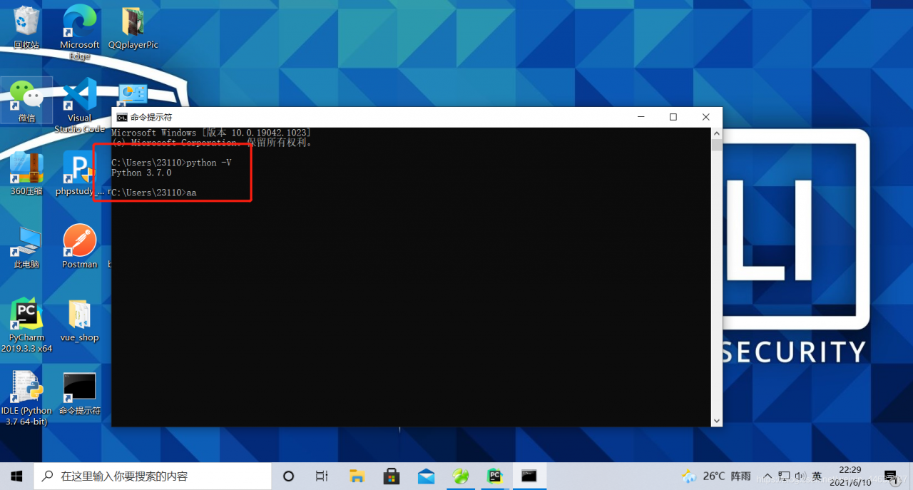Open the green browser icon on taskbar
The image size is (913, 490).
click(460, 476)
